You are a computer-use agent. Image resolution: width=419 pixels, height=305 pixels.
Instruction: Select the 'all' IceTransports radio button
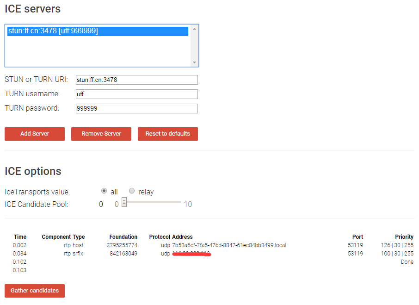(x=104, y=191)
